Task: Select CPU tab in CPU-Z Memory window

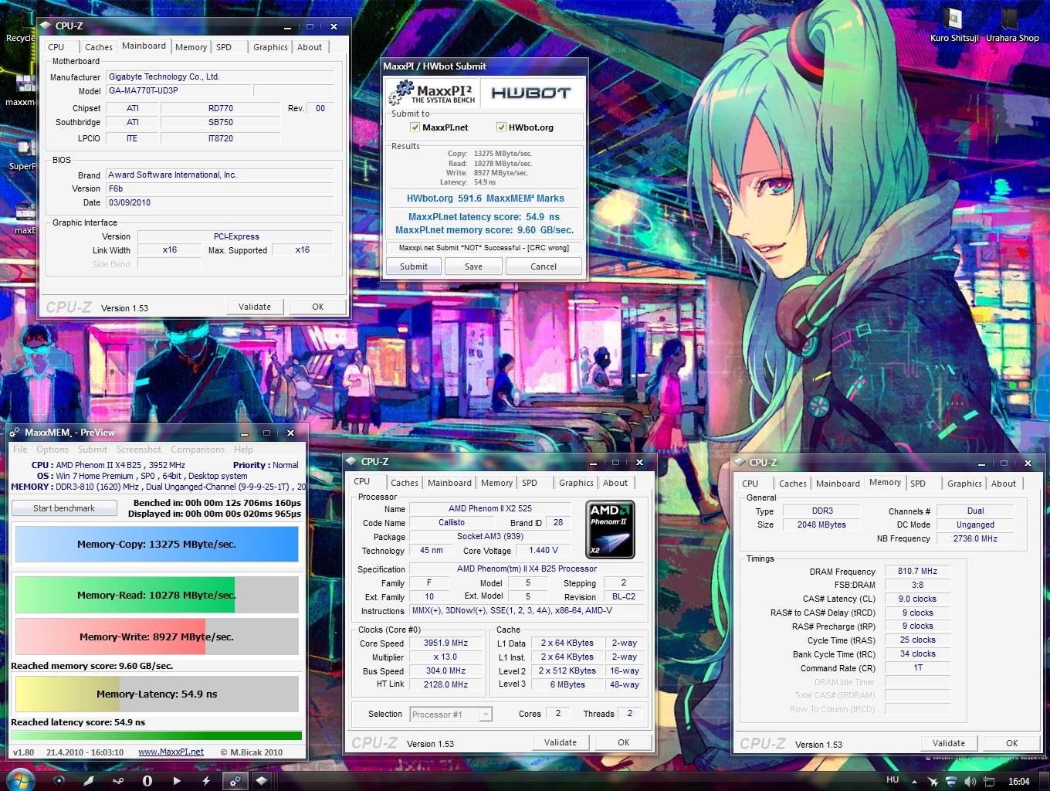Action: [x=750, y=484]
